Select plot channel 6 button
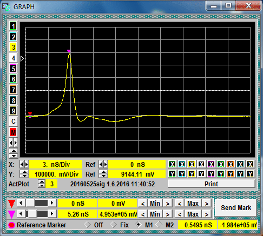Screen dimensions: 263x236 pos(13,79)
